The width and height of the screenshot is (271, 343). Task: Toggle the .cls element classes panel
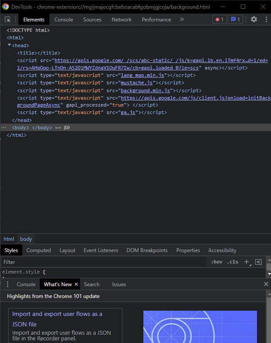tap(233, 262)
